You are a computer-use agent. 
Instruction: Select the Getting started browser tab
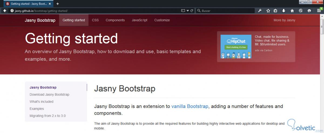pos(28,4)
